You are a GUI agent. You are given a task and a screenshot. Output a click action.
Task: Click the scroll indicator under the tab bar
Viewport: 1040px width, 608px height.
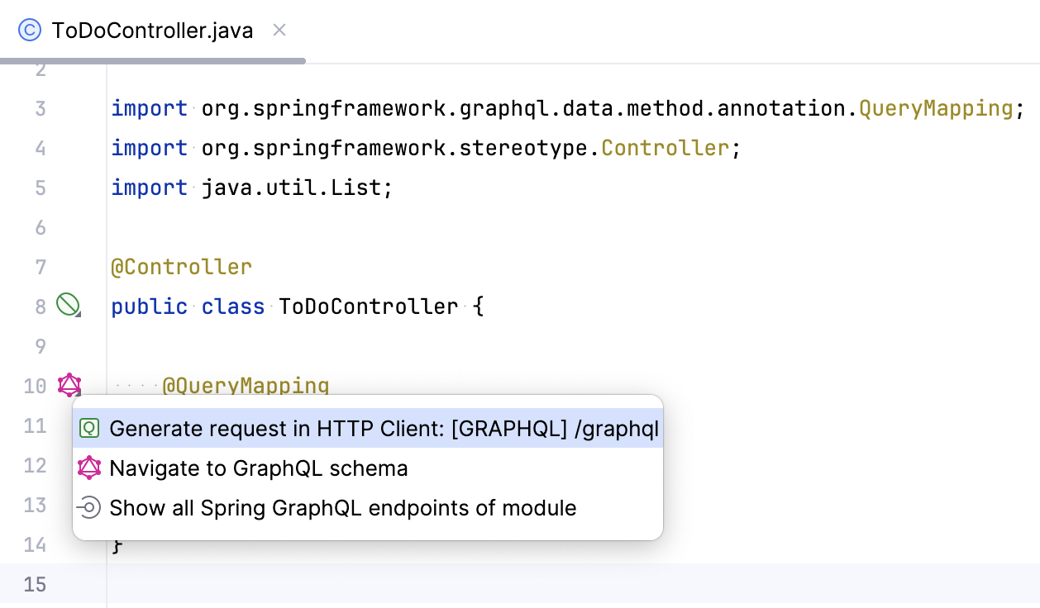(x=153, y=59)
